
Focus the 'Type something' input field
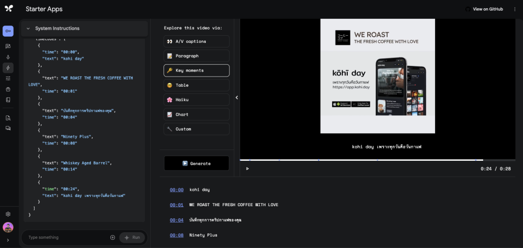coord(67,237)
